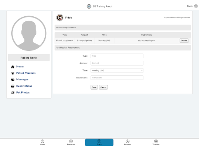Click the Cancel button

pyautogui.click(x=103, y=87)
